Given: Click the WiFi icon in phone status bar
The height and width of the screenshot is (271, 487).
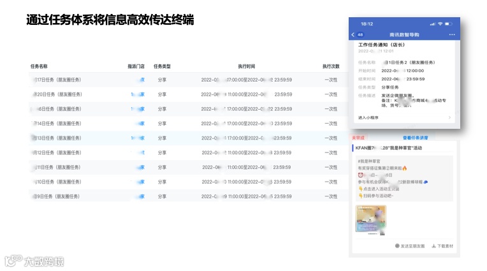Looking at the screenshot, I should (x=440, y=24).
